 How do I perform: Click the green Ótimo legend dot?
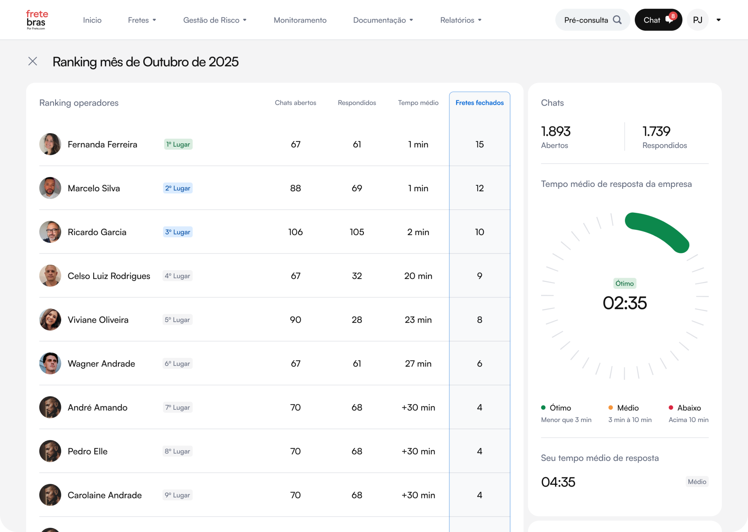[x=543, y=408]
